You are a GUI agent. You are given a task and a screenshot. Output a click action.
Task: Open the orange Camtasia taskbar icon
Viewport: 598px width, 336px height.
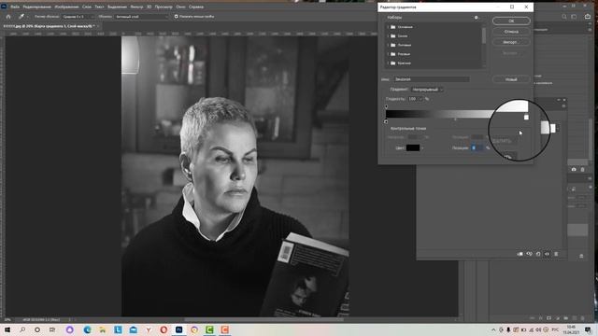pyautogui.click(x=224, y=329)
